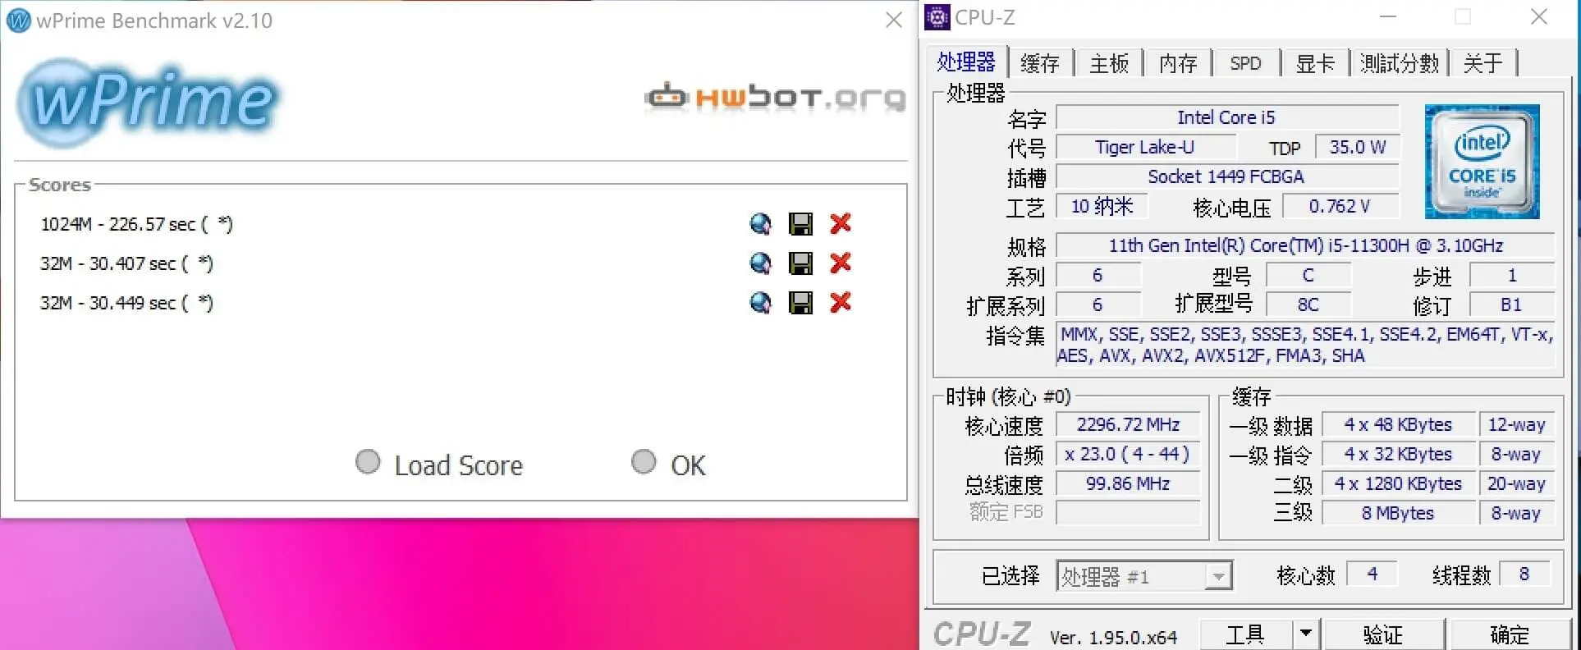The image size is (1581, 650).
Task: Click the CPU-Z title bar app icon
Action: click(937, 17)
